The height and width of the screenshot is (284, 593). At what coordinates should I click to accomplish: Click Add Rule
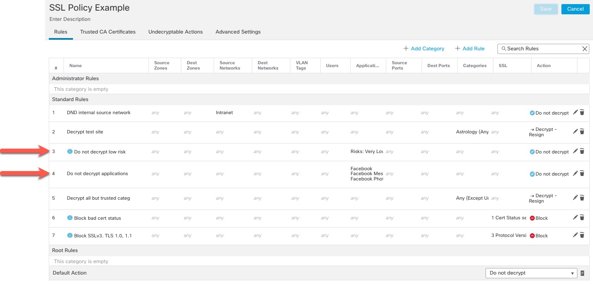470,48
